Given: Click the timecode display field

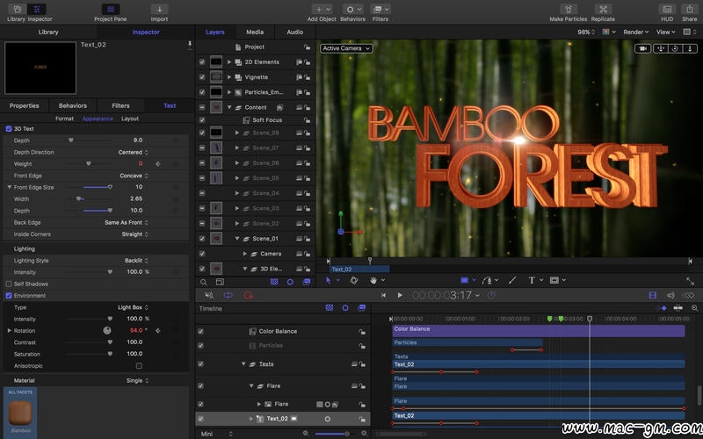Looking at the screenshot, I should 442,295.
